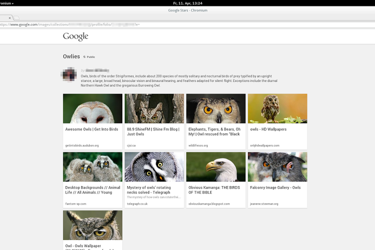375x250 pixels.
Task: Open 'Falconry Image Gallery - Owls' link
Action: point(275,187)
